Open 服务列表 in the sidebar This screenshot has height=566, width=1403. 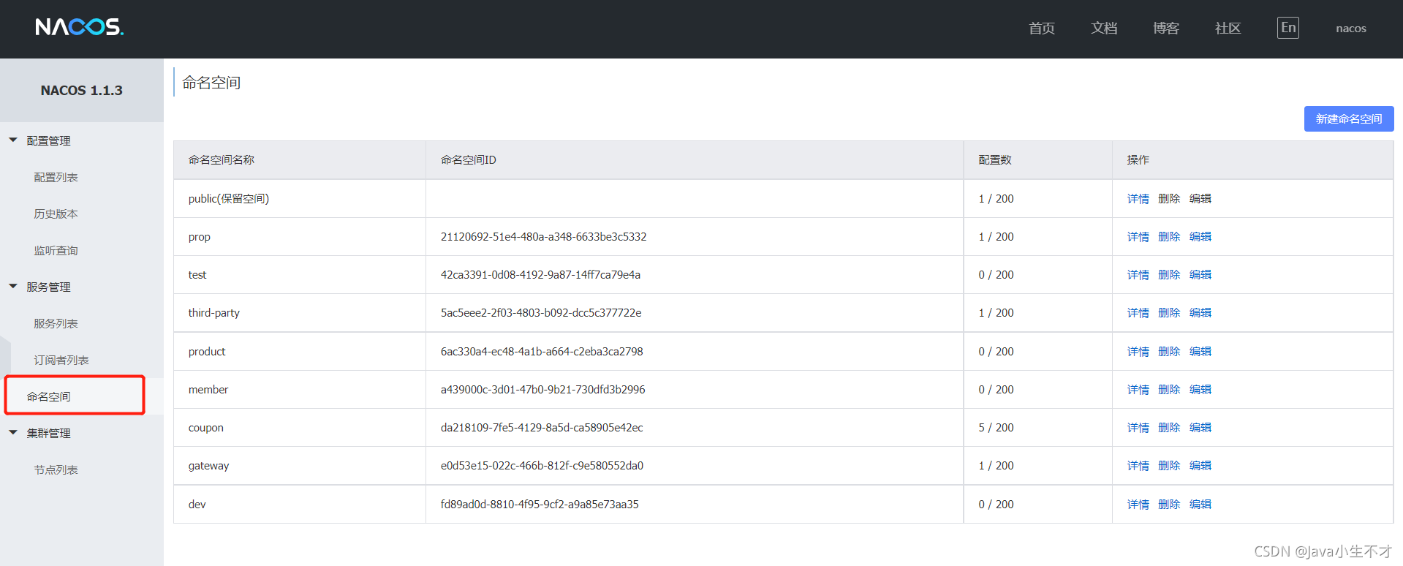(x=56, y=323)
